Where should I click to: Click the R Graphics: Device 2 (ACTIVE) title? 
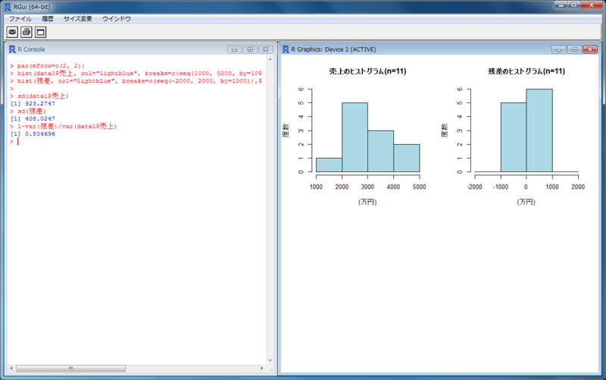coord(333,49)
